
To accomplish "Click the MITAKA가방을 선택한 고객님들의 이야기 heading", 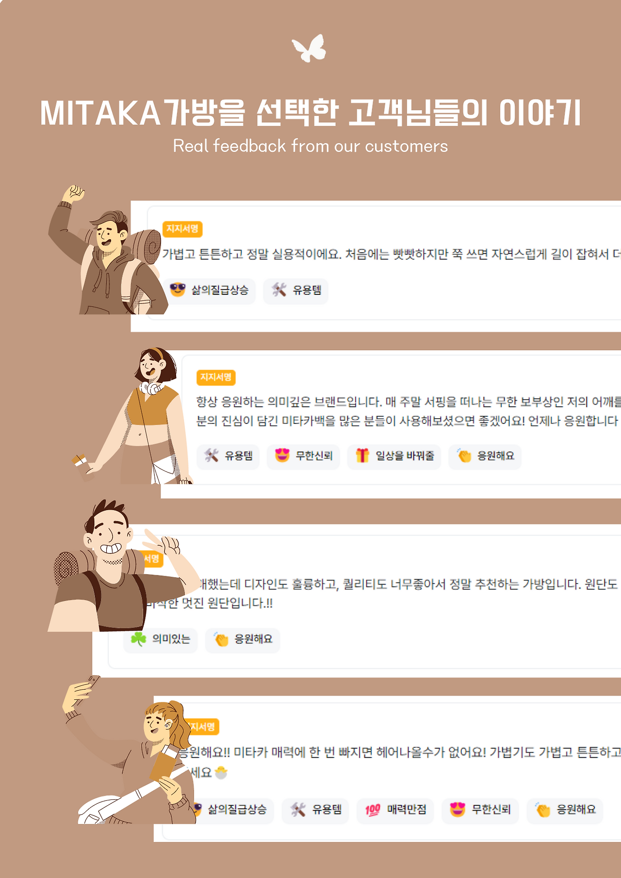I will pyautogui.click(x=310, y=113).
